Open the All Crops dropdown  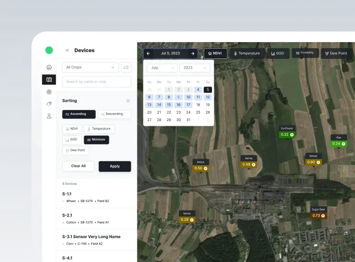click(91, 67)
